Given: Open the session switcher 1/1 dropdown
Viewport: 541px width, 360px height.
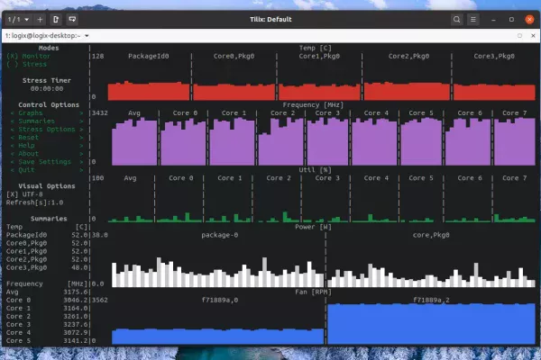Looking at the screenshot, I should point(18,20).
